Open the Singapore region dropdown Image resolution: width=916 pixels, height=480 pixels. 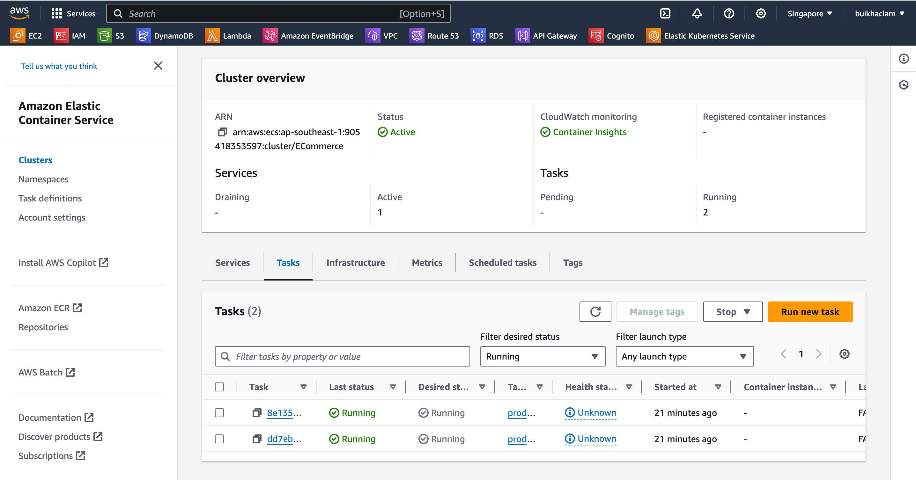pos(810,13)
